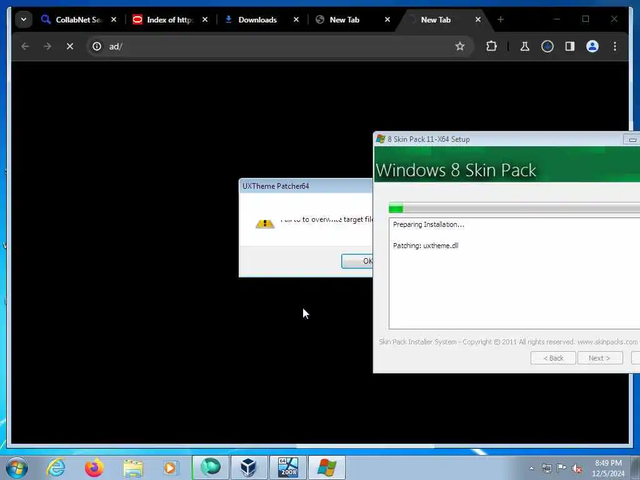Close the CollabNet Search tab
This screenshot has height=480, width=640.
114,19
